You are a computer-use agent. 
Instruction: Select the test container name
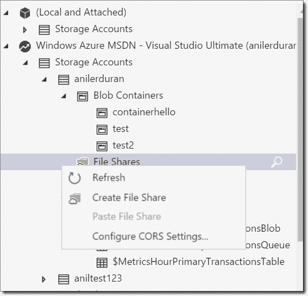tap(120, 129)
